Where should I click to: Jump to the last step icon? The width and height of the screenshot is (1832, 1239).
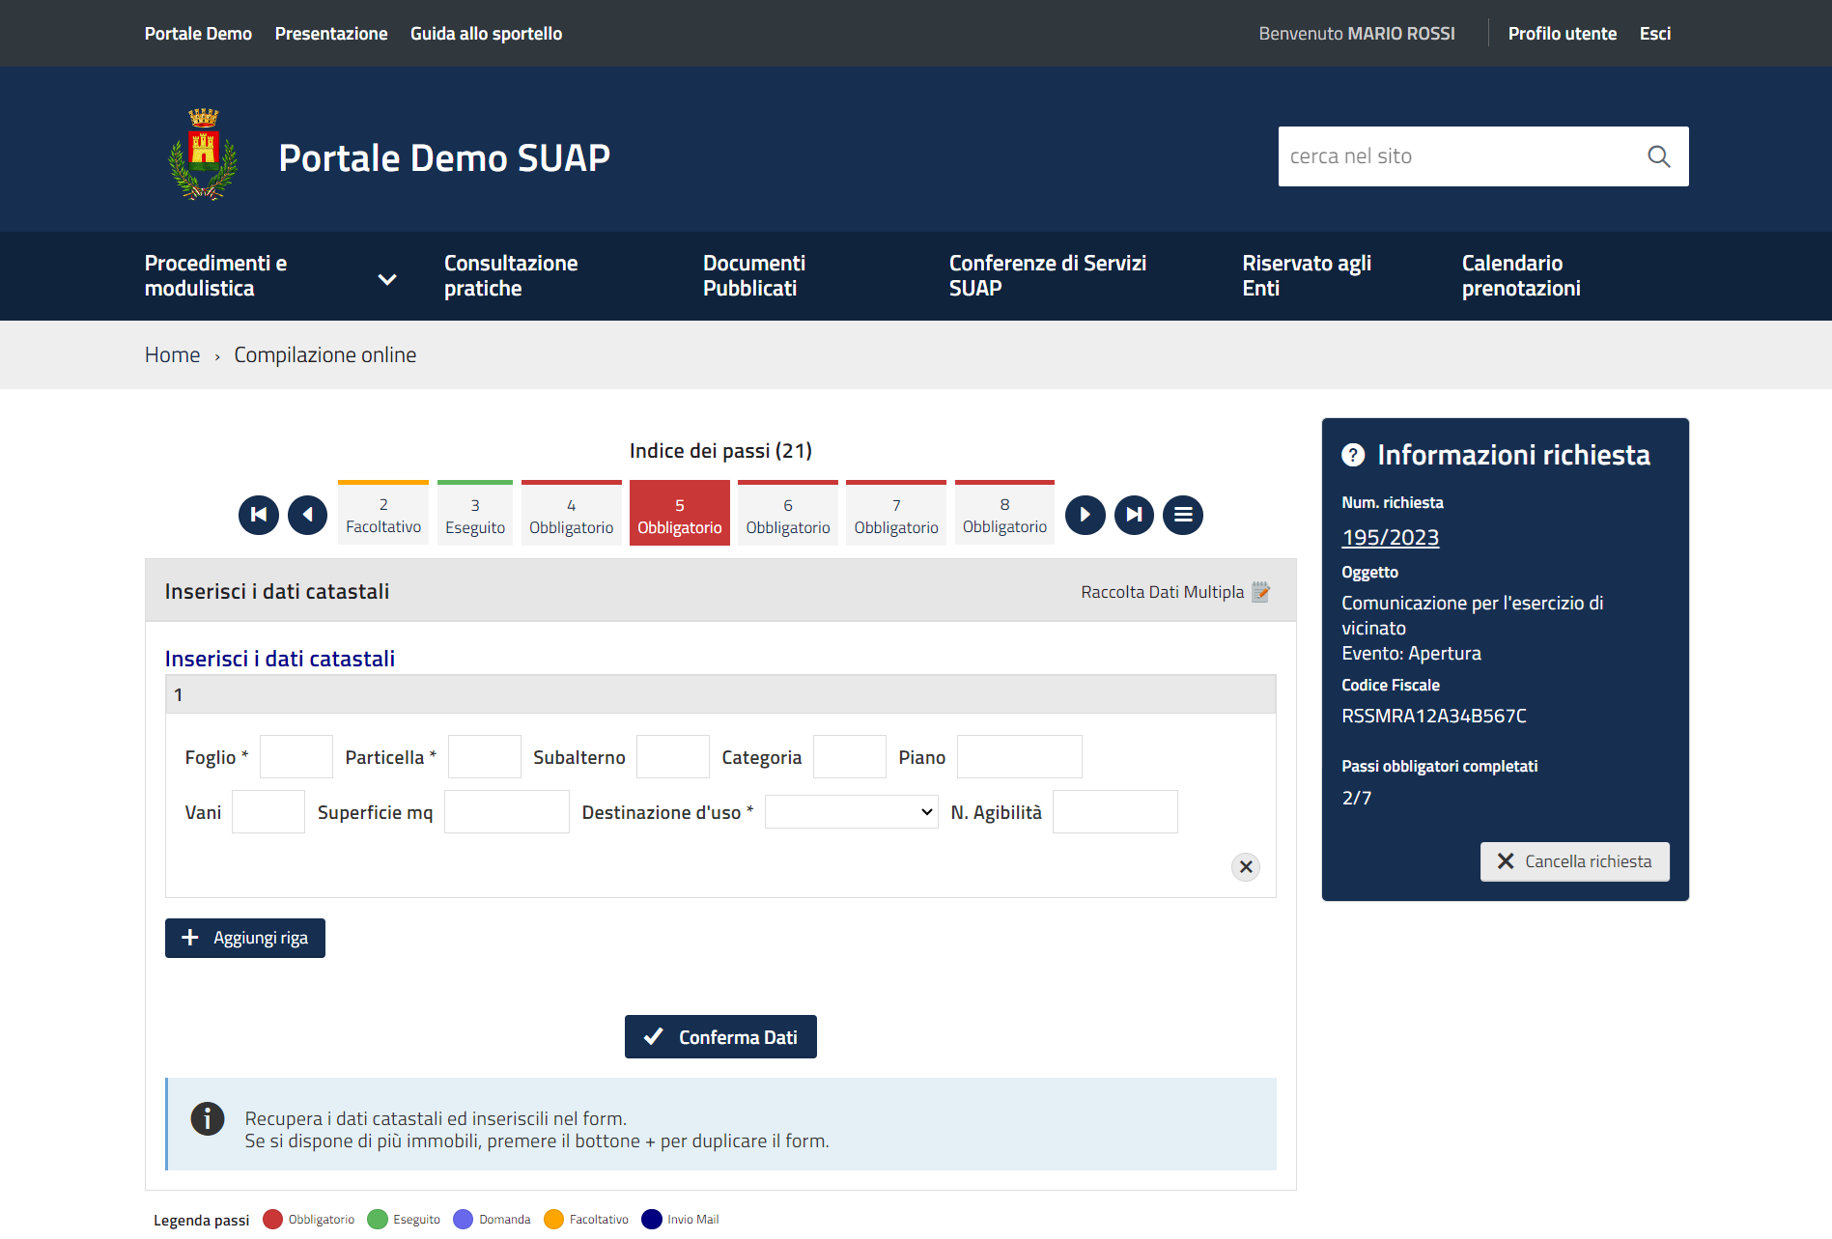point(1134,515)
